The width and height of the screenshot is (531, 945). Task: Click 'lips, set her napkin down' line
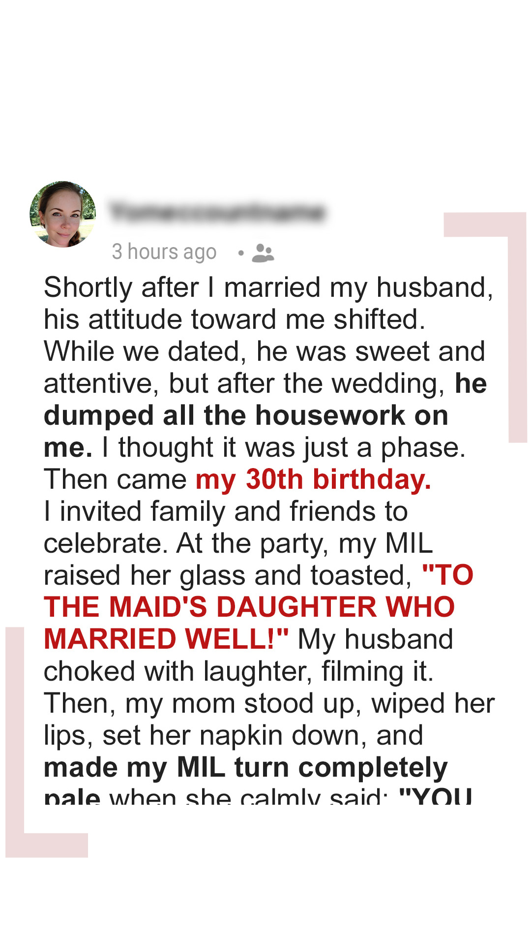coord(233,735)
